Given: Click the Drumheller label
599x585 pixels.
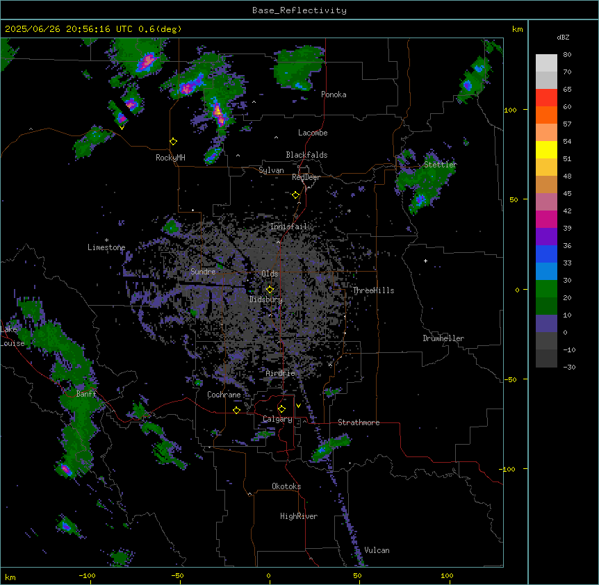Looking at the screenshot, I should click(x=443, y=338).
